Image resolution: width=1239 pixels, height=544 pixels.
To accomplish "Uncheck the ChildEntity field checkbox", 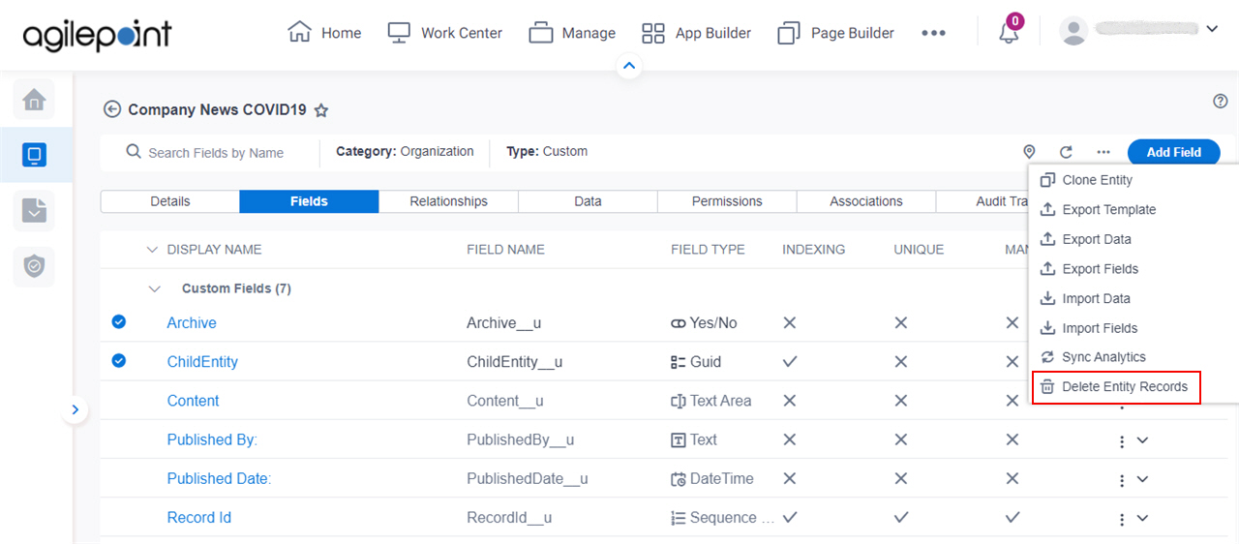I will click(x=118, y=361).
